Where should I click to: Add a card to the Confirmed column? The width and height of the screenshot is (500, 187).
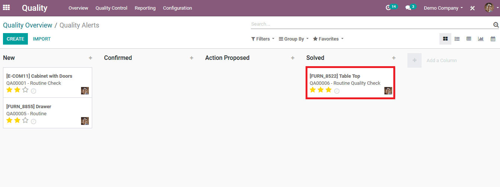click(191, 58)
